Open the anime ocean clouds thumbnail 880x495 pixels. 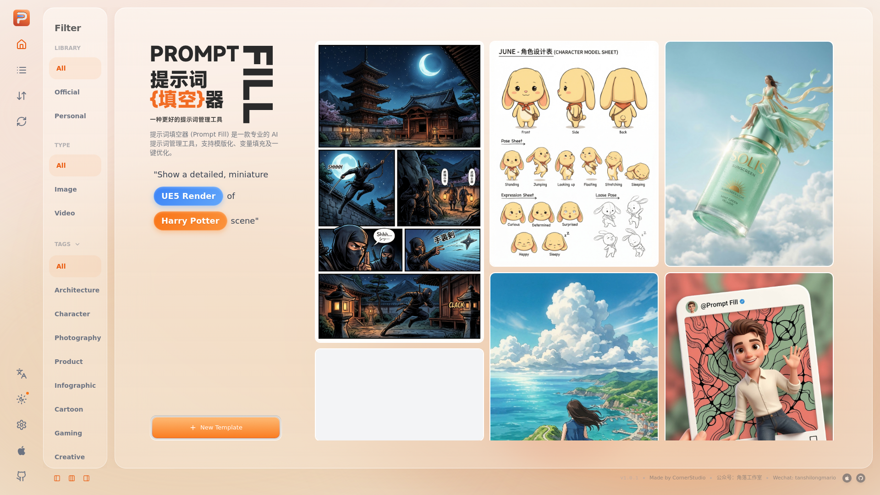(574, 357)
